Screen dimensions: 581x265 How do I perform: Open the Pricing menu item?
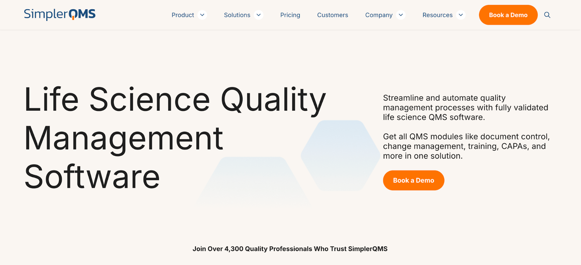point(290,15)
